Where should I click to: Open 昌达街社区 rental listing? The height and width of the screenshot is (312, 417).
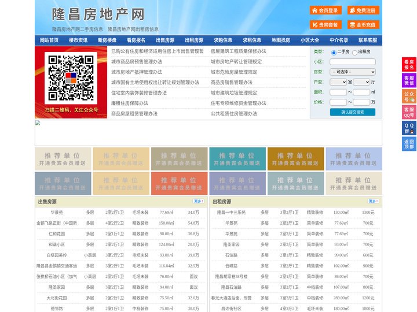[x=231, y=309]
